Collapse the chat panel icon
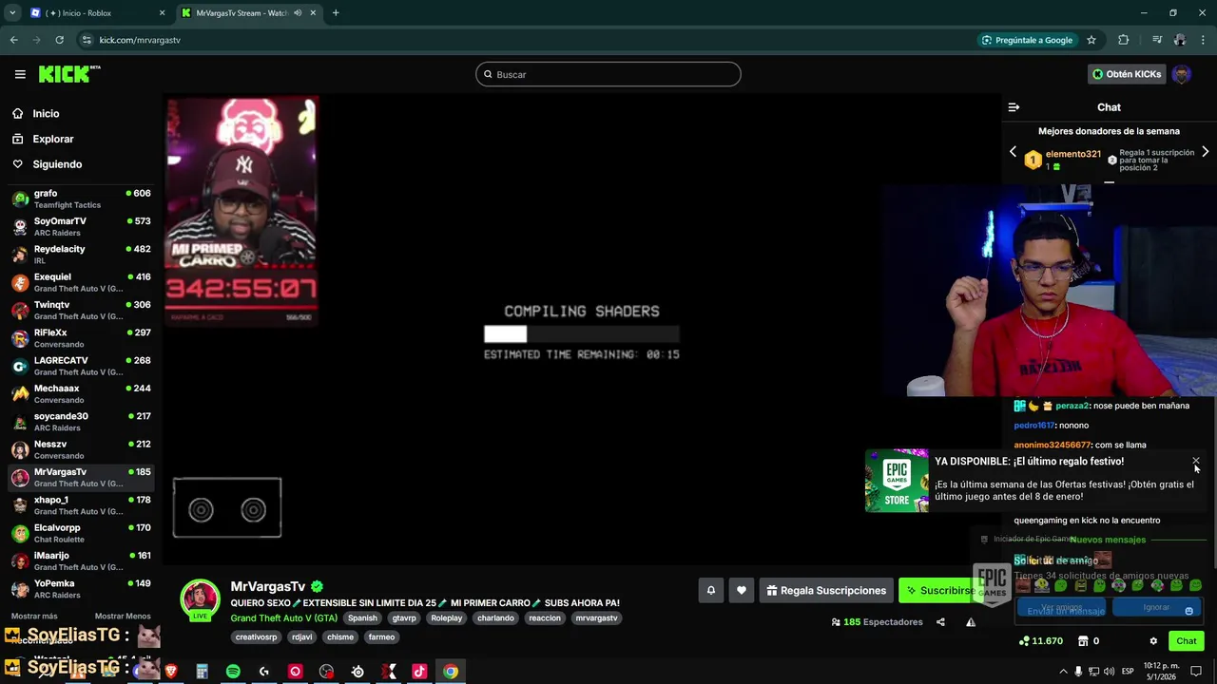 click(x=1014, y=107)
